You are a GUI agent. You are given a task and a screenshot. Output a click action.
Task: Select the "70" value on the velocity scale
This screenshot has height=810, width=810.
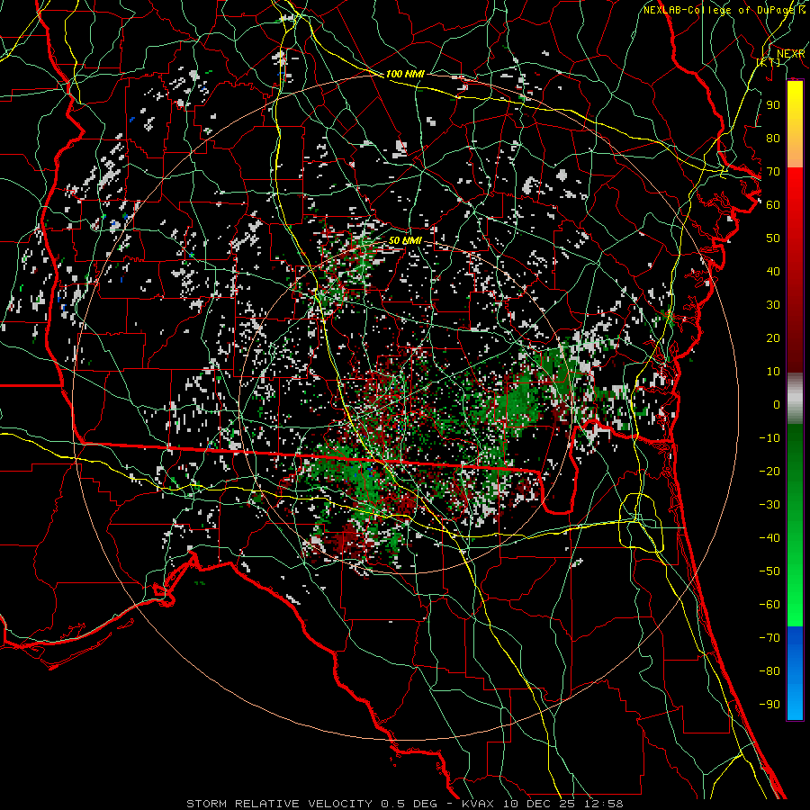773,172
